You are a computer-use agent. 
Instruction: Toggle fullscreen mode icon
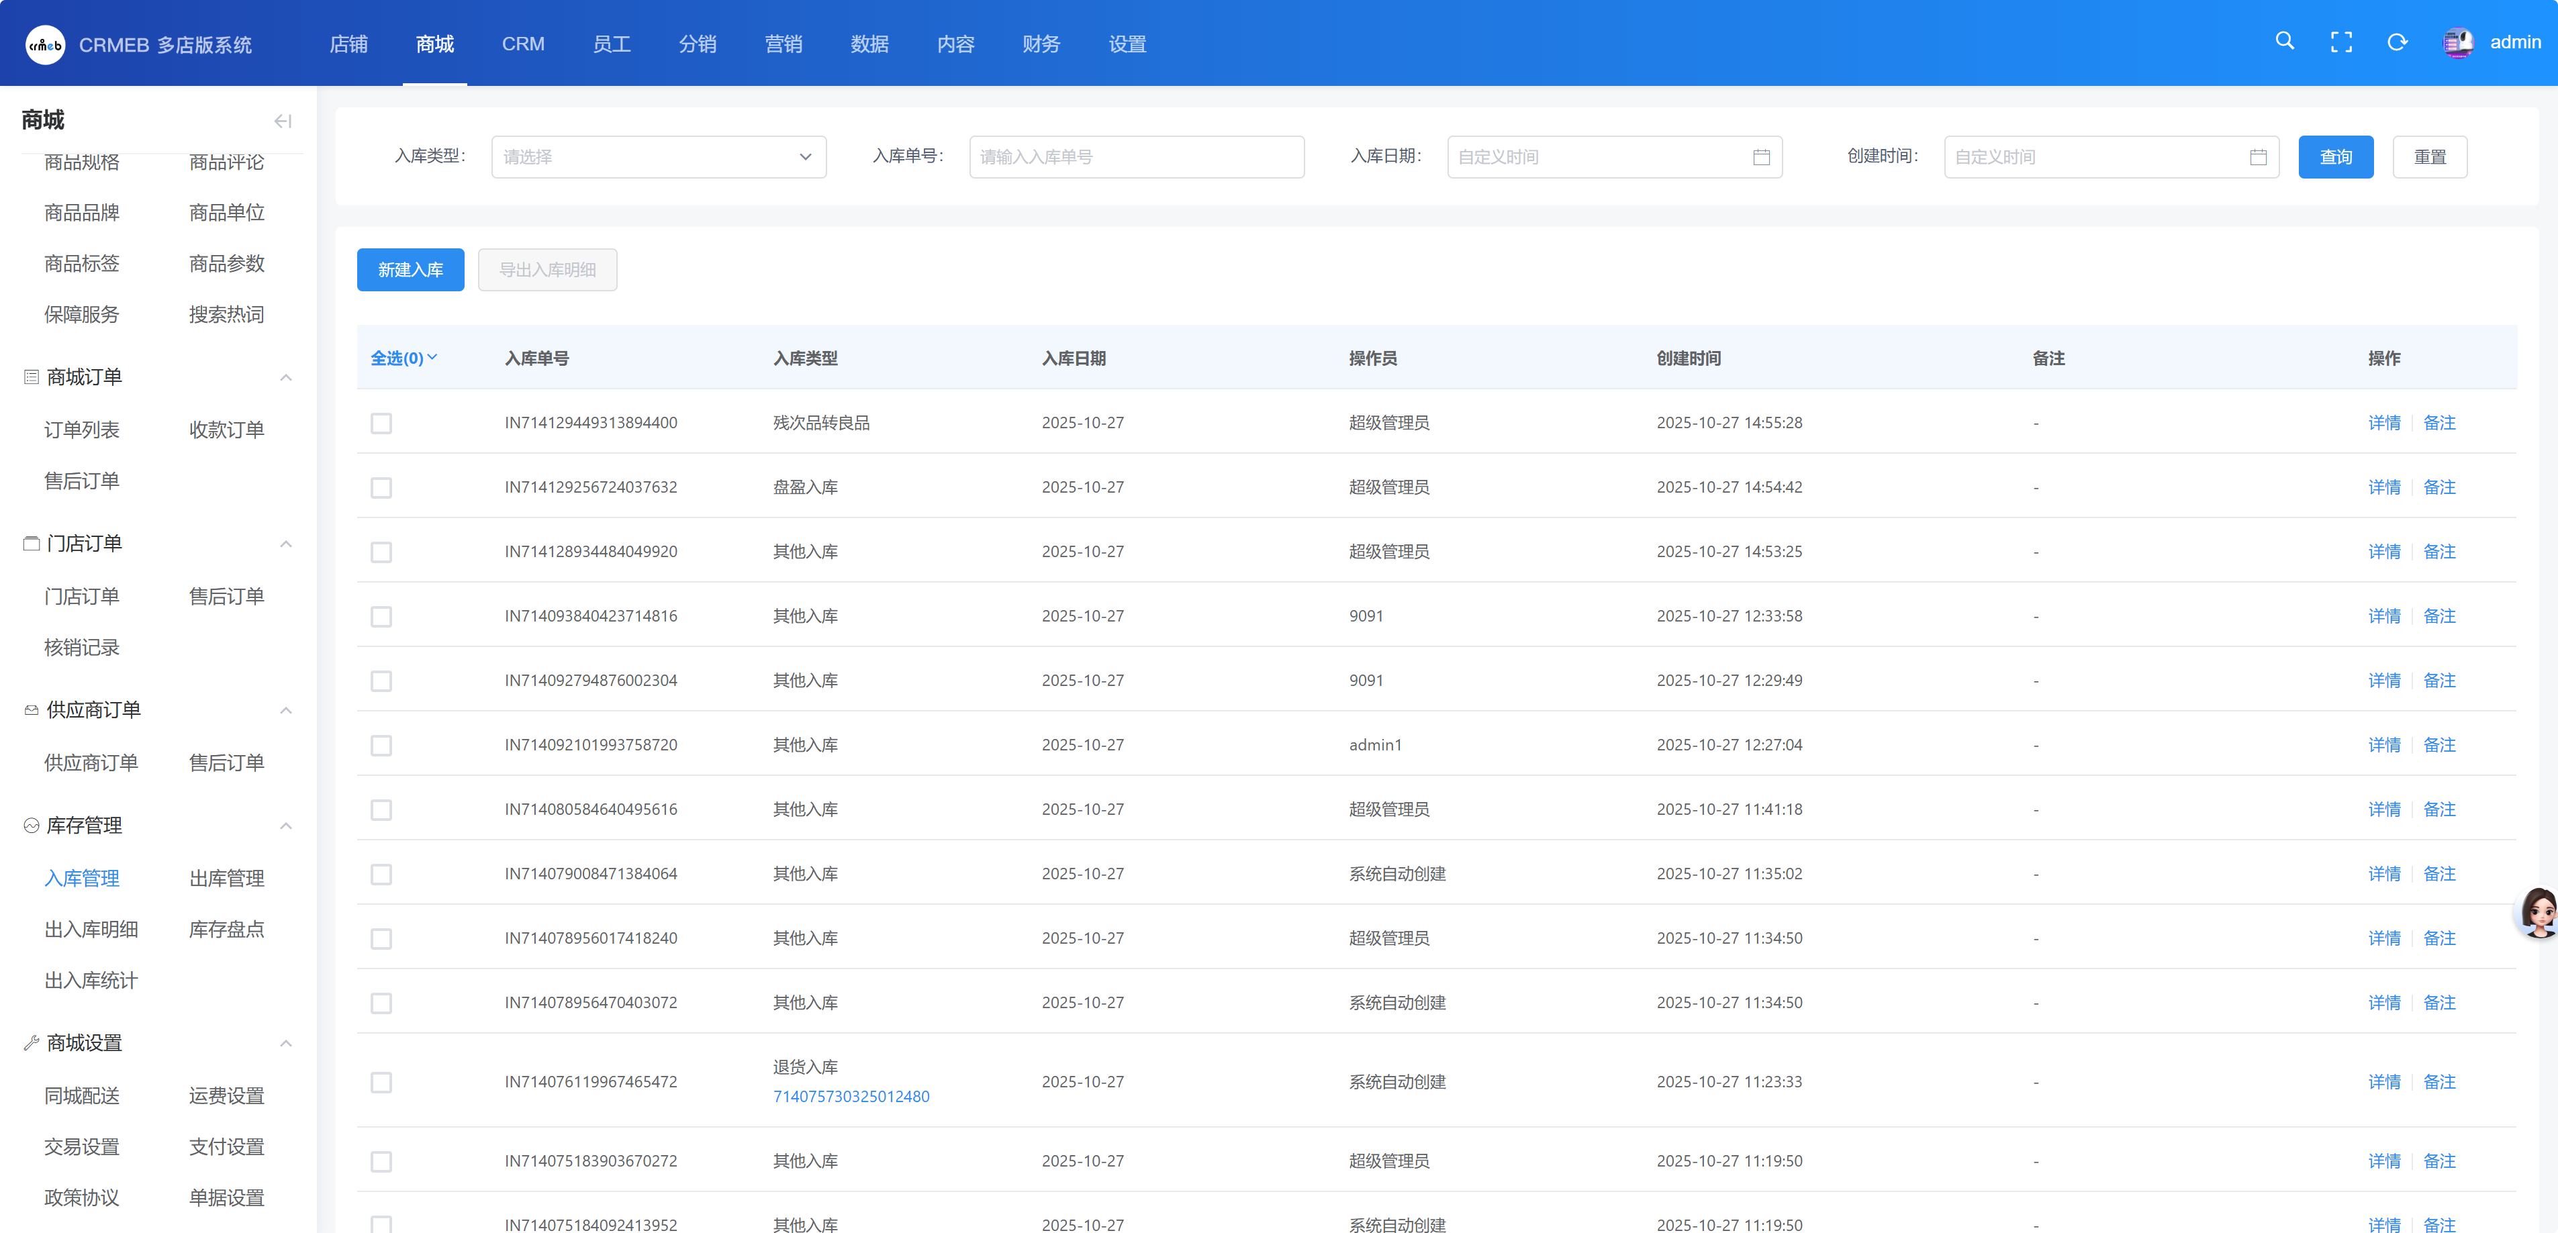click(2340, 42)
